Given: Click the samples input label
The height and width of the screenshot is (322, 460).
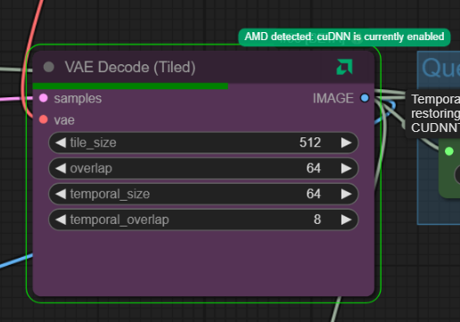Looking at the screenshot, I should pos(78,98).
